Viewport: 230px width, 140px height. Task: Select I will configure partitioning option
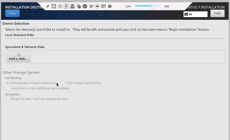63,83
